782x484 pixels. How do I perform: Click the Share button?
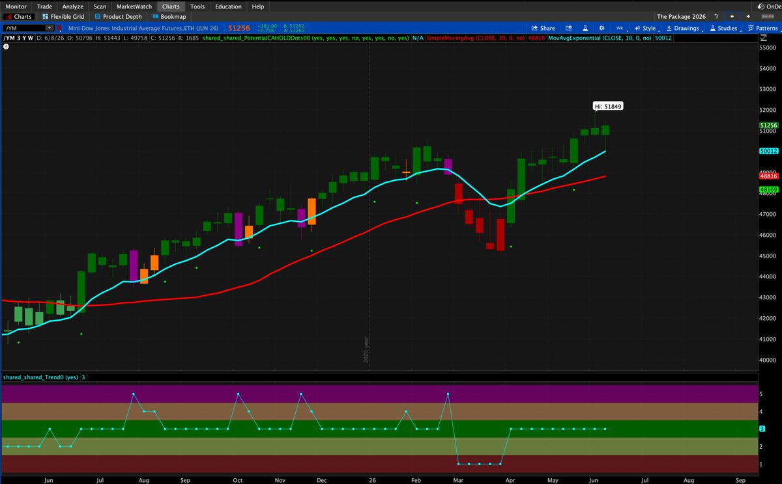(x=543, y=28)
